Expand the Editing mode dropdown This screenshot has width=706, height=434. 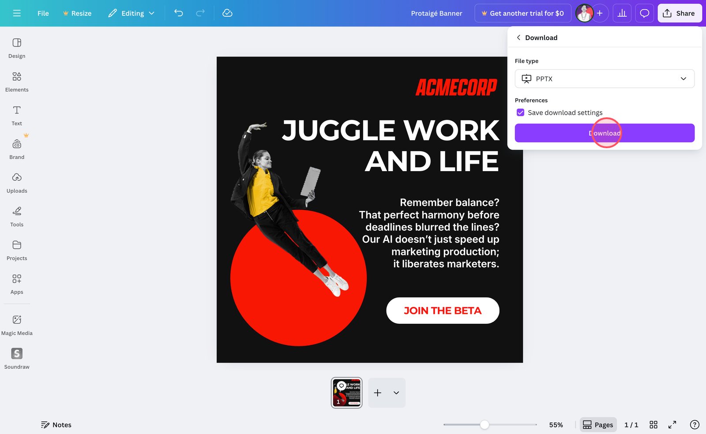pyautogui.click(x=131, y=13)
